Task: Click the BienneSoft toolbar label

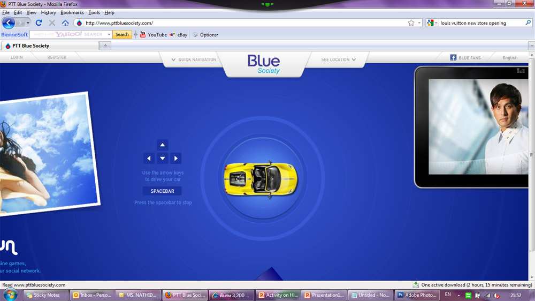Action: pos(14,34)
